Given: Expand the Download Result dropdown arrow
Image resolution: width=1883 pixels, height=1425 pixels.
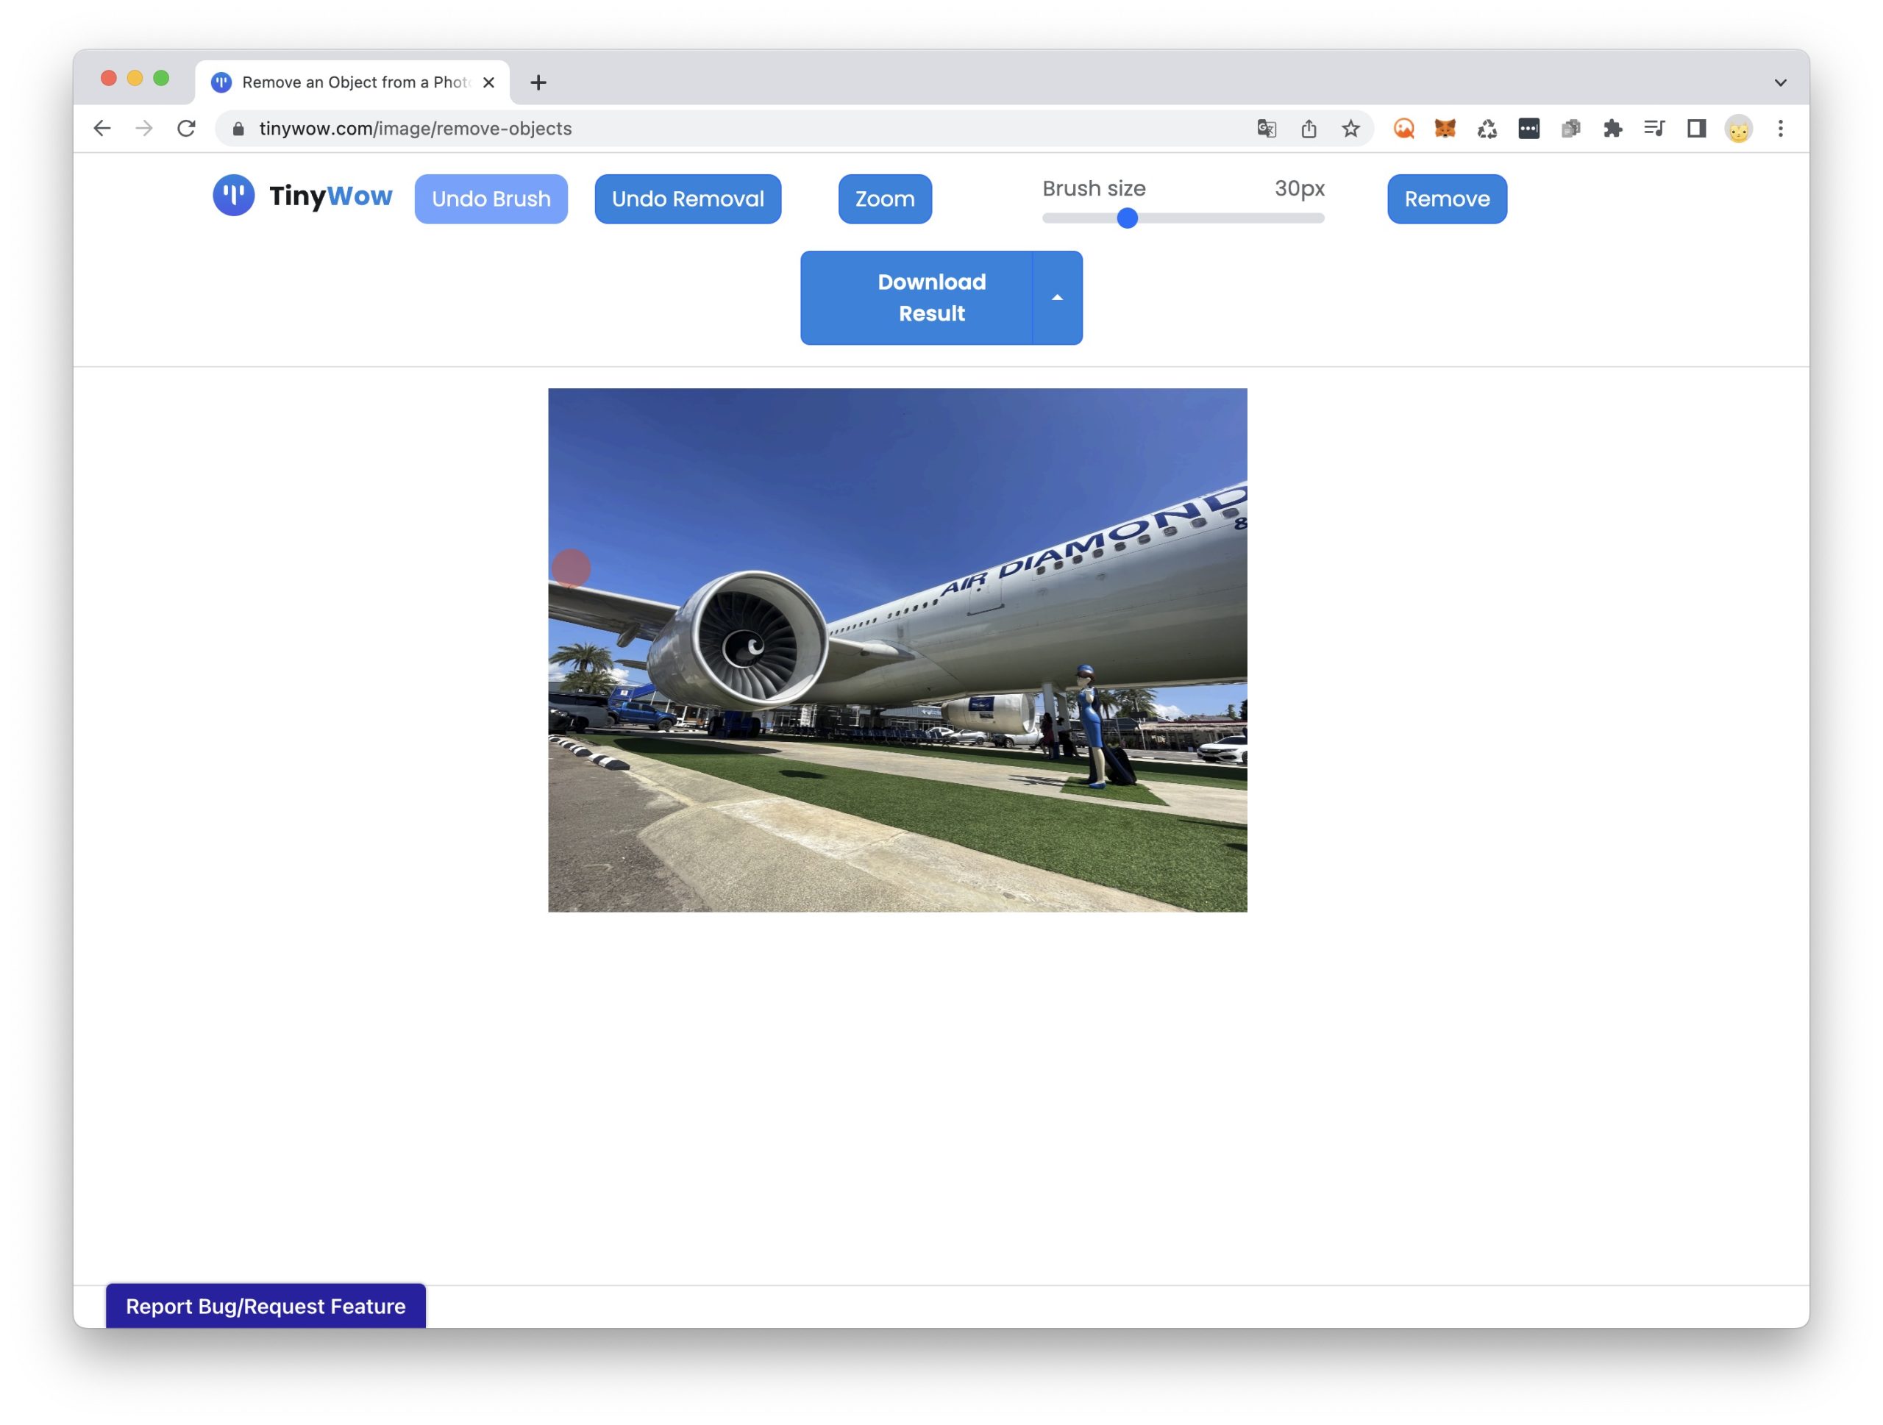Looking at the screenshot, I should click(1056, 298).
